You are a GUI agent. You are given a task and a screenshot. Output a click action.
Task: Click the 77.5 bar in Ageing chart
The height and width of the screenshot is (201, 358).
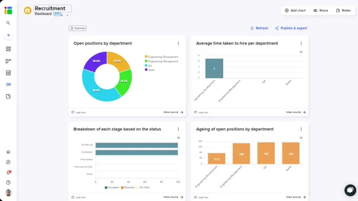coord(216,158)
